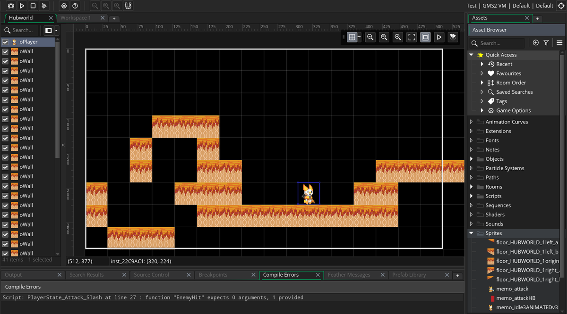Viewport: 567px width, 314px height.
Task: Select the oPlayer instance on the canvas
Action: [309, 193]
